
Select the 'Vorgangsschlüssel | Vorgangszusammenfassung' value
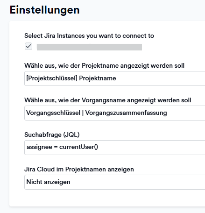[97, 113]
